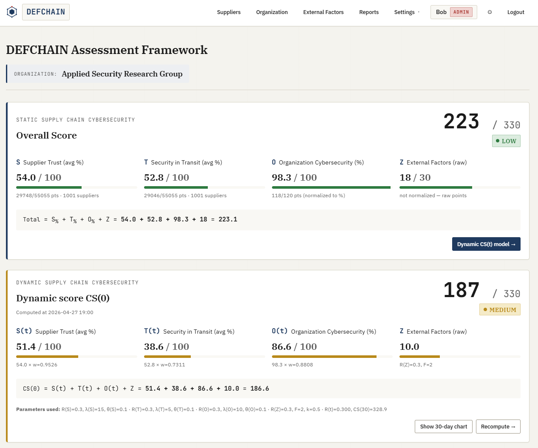Click the Dynamic score CS(0) heading
This screenshot has height=448, width=538.
63,298
